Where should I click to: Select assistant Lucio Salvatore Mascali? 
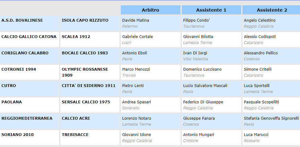click(205, 86)
